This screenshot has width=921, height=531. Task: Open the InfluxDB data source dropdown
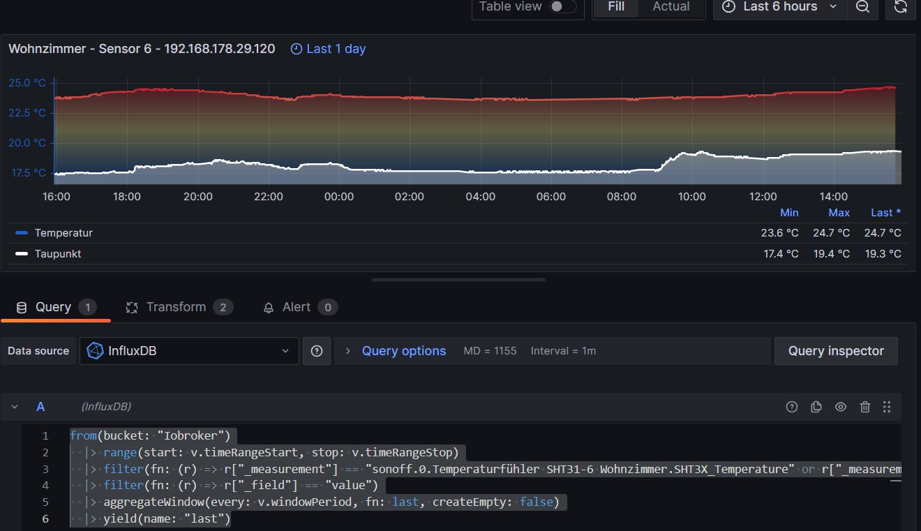pyautogui.click(x=189, y=351)
